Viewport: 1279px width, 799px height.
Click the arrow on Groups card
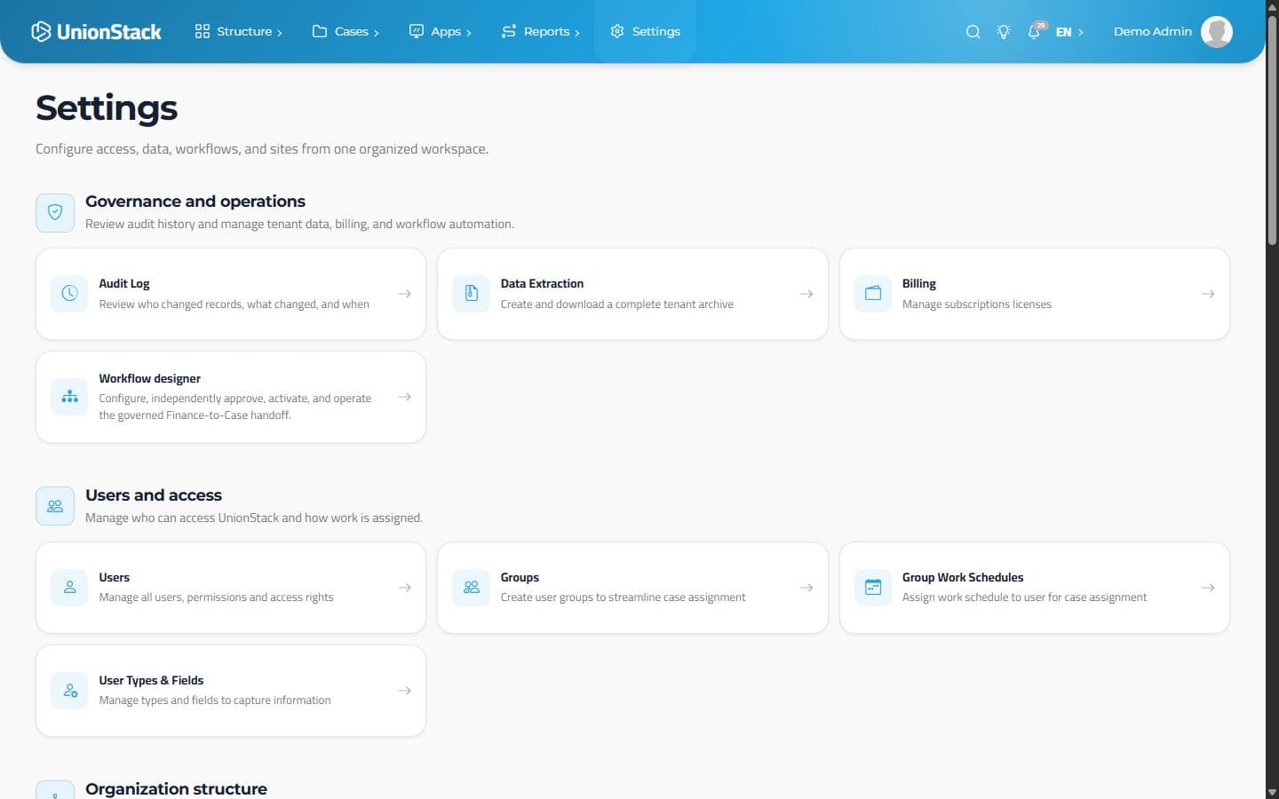click(806, 588)
